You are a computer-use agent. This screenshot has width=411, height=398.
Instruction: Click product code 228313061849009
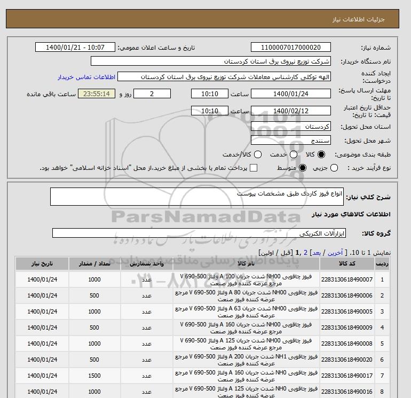coord(347,327)
